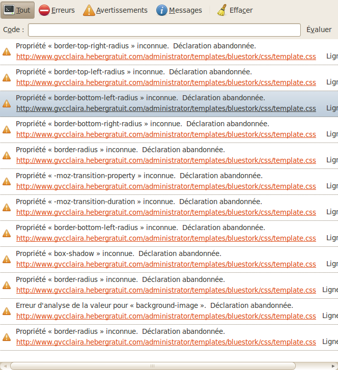
Task: Click warning icon beside border-top-right-radius entry
Action: [x=7, y=51]
